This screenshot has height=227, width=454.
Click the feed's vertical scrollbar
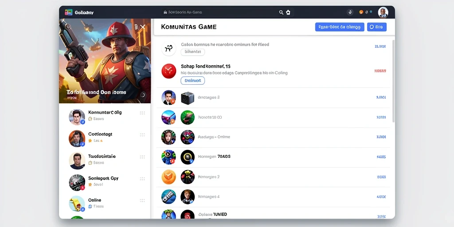[x=393, y=81]
